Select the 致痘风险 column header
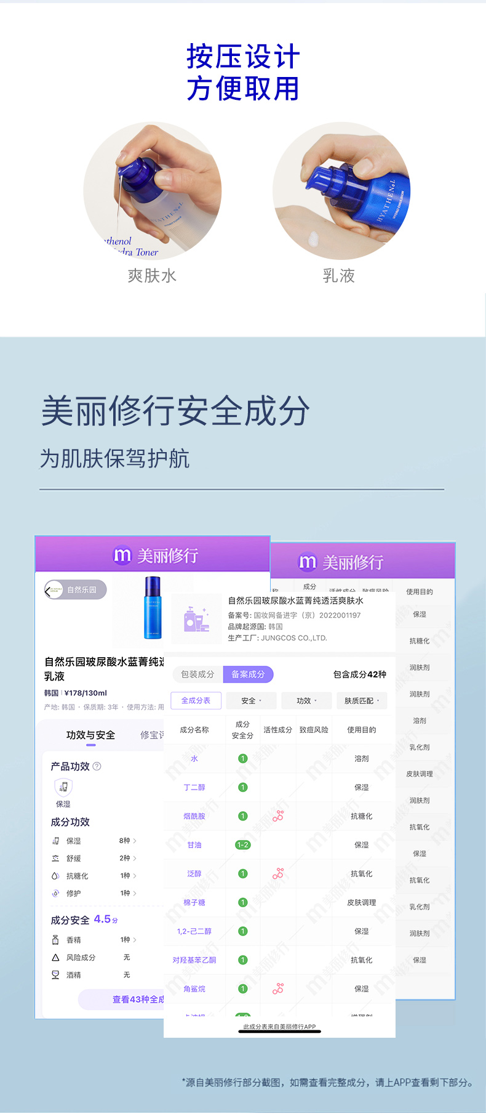 [314, 730]
